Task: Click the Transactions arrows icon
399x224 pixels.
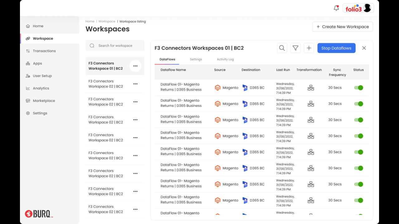Action: tap(28, 51)
